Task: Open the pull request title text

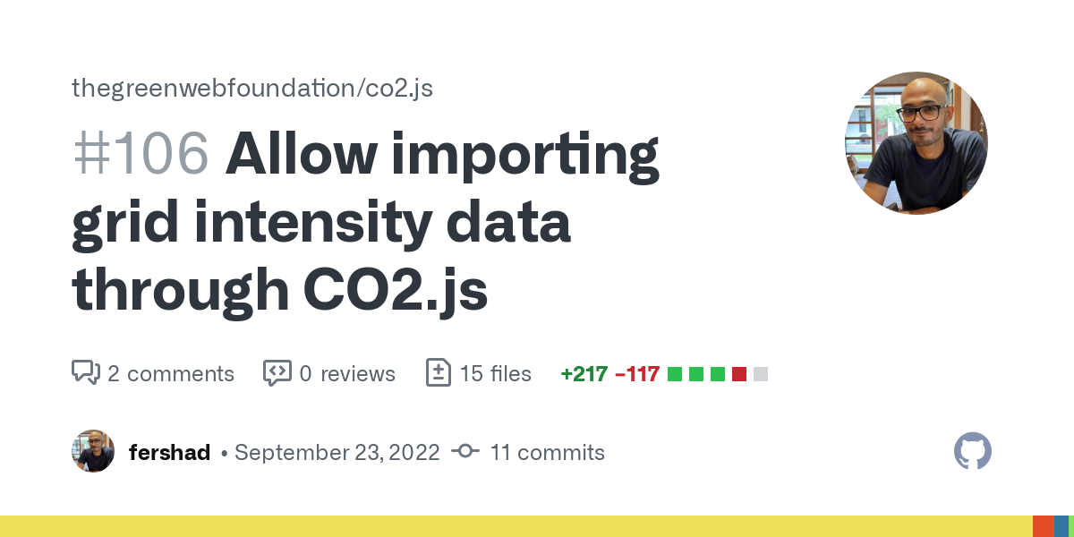Action: click(x=365, y=221)
